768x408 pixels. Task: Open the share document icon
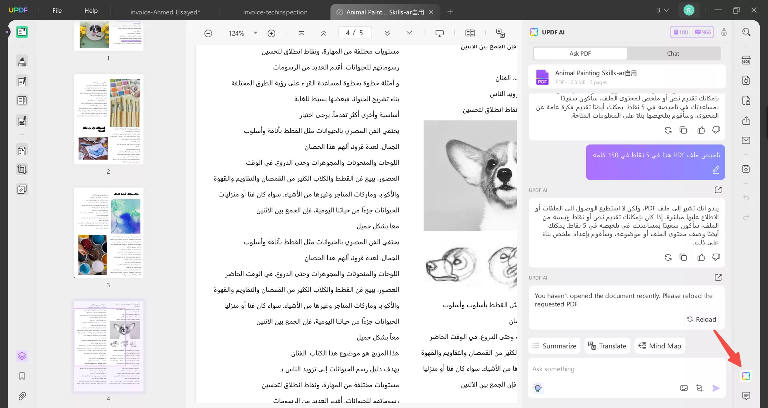point(746,121)
